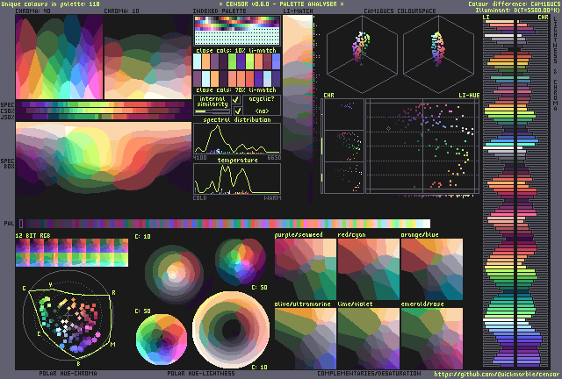Pick the emerald/rose desaturation thumbnail
562x379 pixels.
[x=431, y=337]
